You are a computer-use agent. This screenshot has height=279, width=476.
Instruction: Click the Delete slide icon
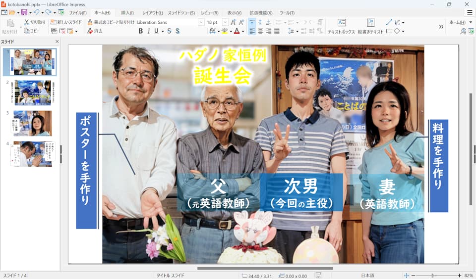[x=62, y=31]
